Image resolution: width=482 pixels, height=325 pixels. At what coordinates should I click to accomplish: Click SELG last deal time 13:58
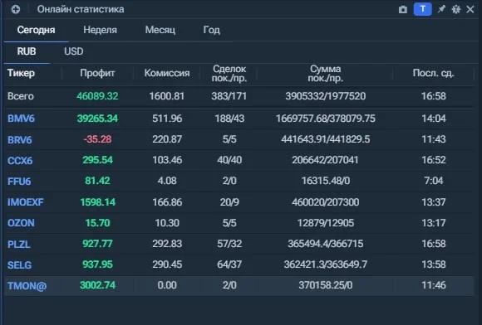click(434, 264)
